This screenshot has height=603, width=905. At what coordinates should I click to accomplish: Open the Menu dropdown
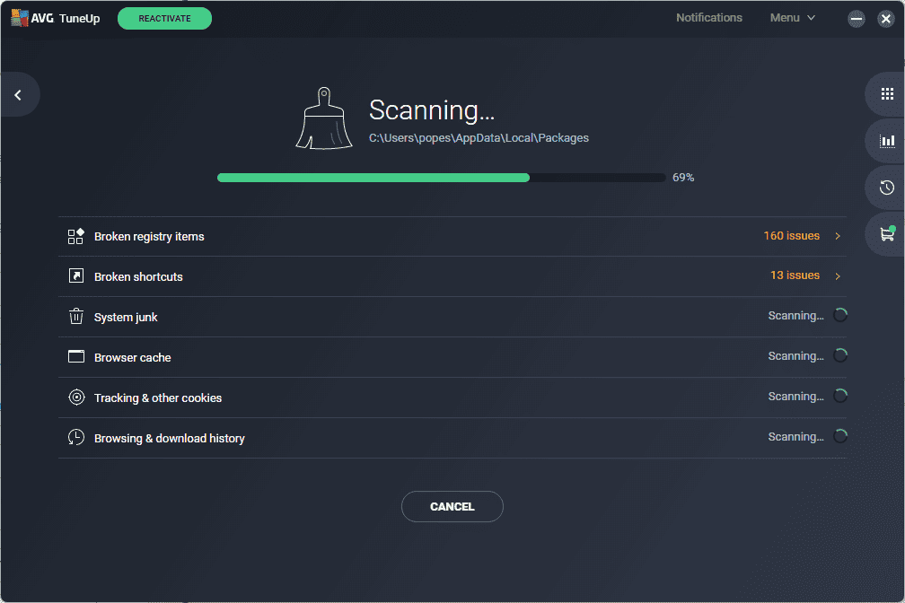[x=793, y=18]
